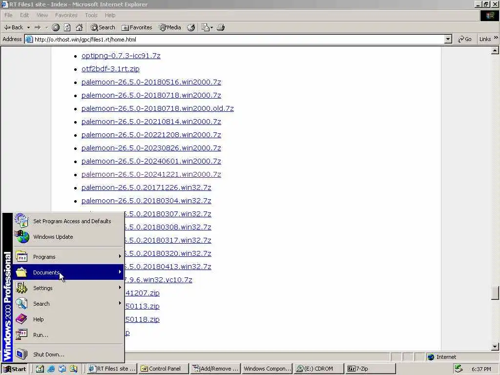Switch to Windows Components taskbar button
Viewport: 500px width, 375px height.
(x=267, y=369)
